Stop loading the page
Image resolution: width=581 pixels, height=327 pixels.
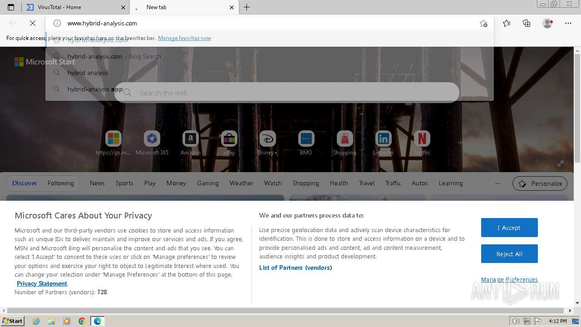(33, 23)
